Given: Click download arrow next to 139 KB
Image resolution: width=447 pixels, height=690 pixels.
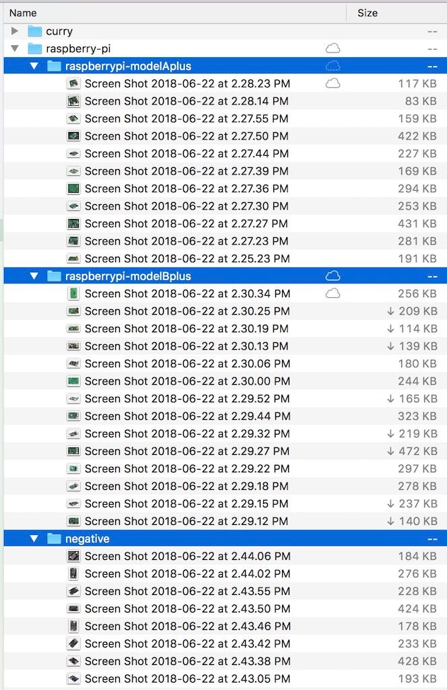Looking at the screenshot, I should pyautogui.click(x=390, y=346).
